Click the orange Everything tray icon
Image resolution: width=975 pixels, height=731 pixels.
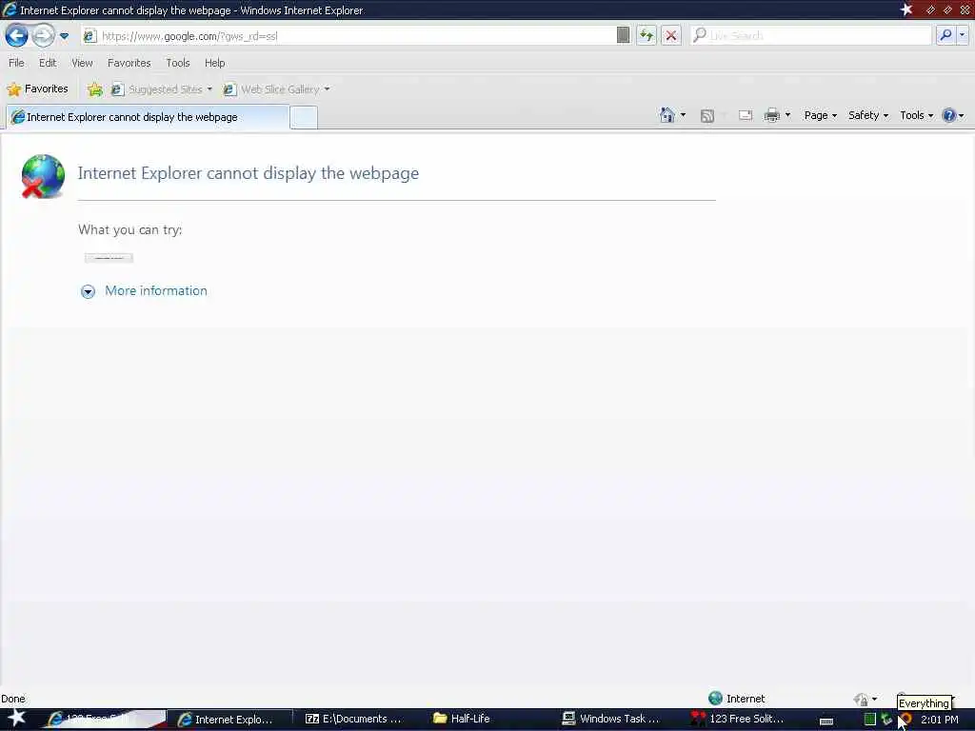click(x=905, y=720)
